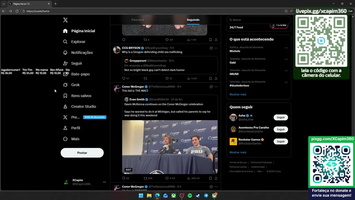Screen dimensions: 355x200
Task: Reply to CCG BRYSON post
Action: (125, 78)
